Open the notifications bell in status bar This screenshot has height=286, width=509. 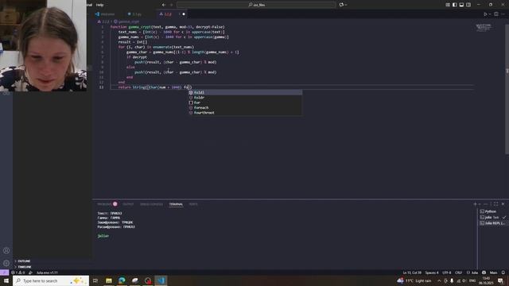point(503,272)
